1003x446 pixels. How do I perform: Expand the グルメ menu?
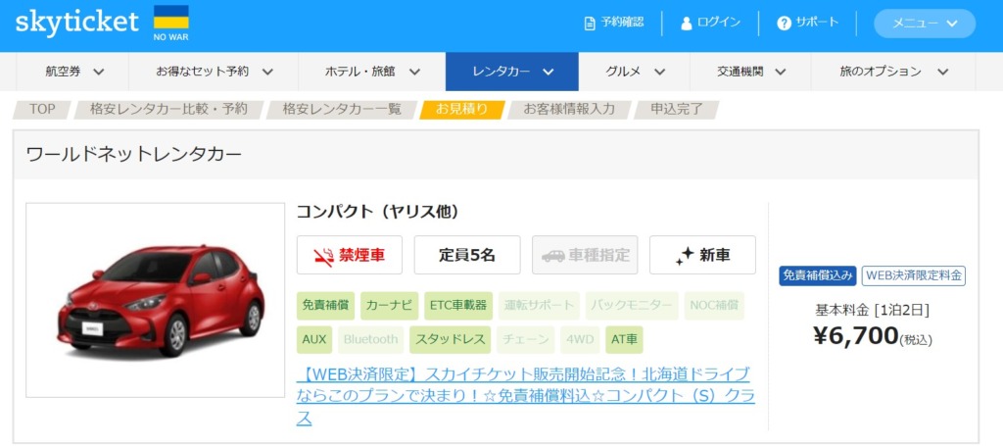[x=634, y=72]
